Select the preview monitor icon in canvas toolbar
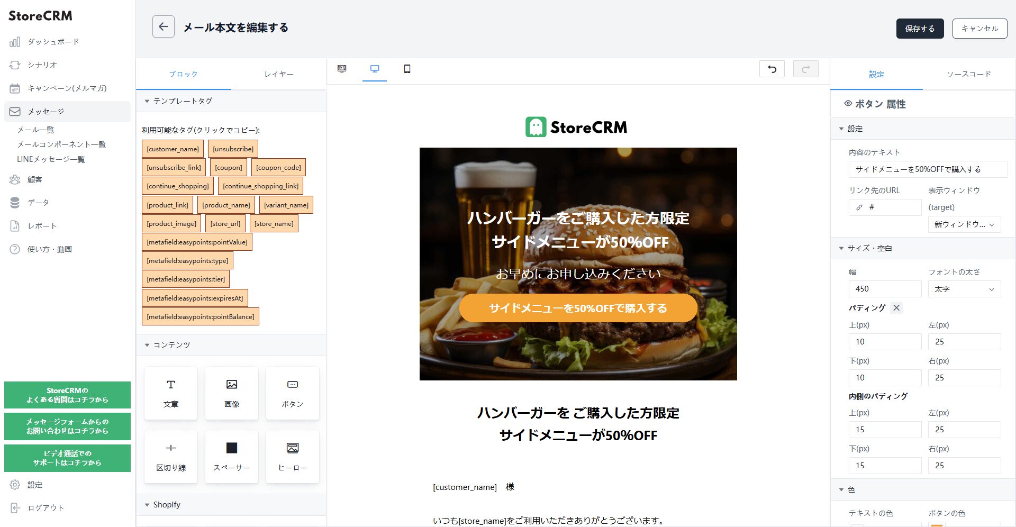The height and width of the screenshot is (527, 1016). pos(342,69)
